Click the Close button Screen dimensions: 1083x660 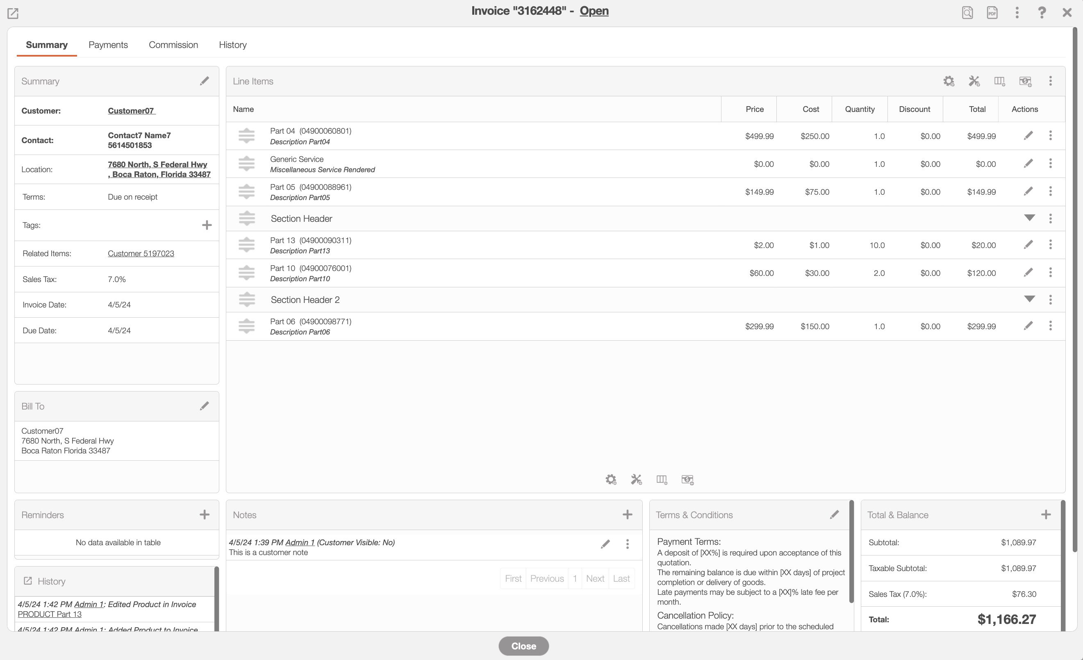tap(523, 646)
